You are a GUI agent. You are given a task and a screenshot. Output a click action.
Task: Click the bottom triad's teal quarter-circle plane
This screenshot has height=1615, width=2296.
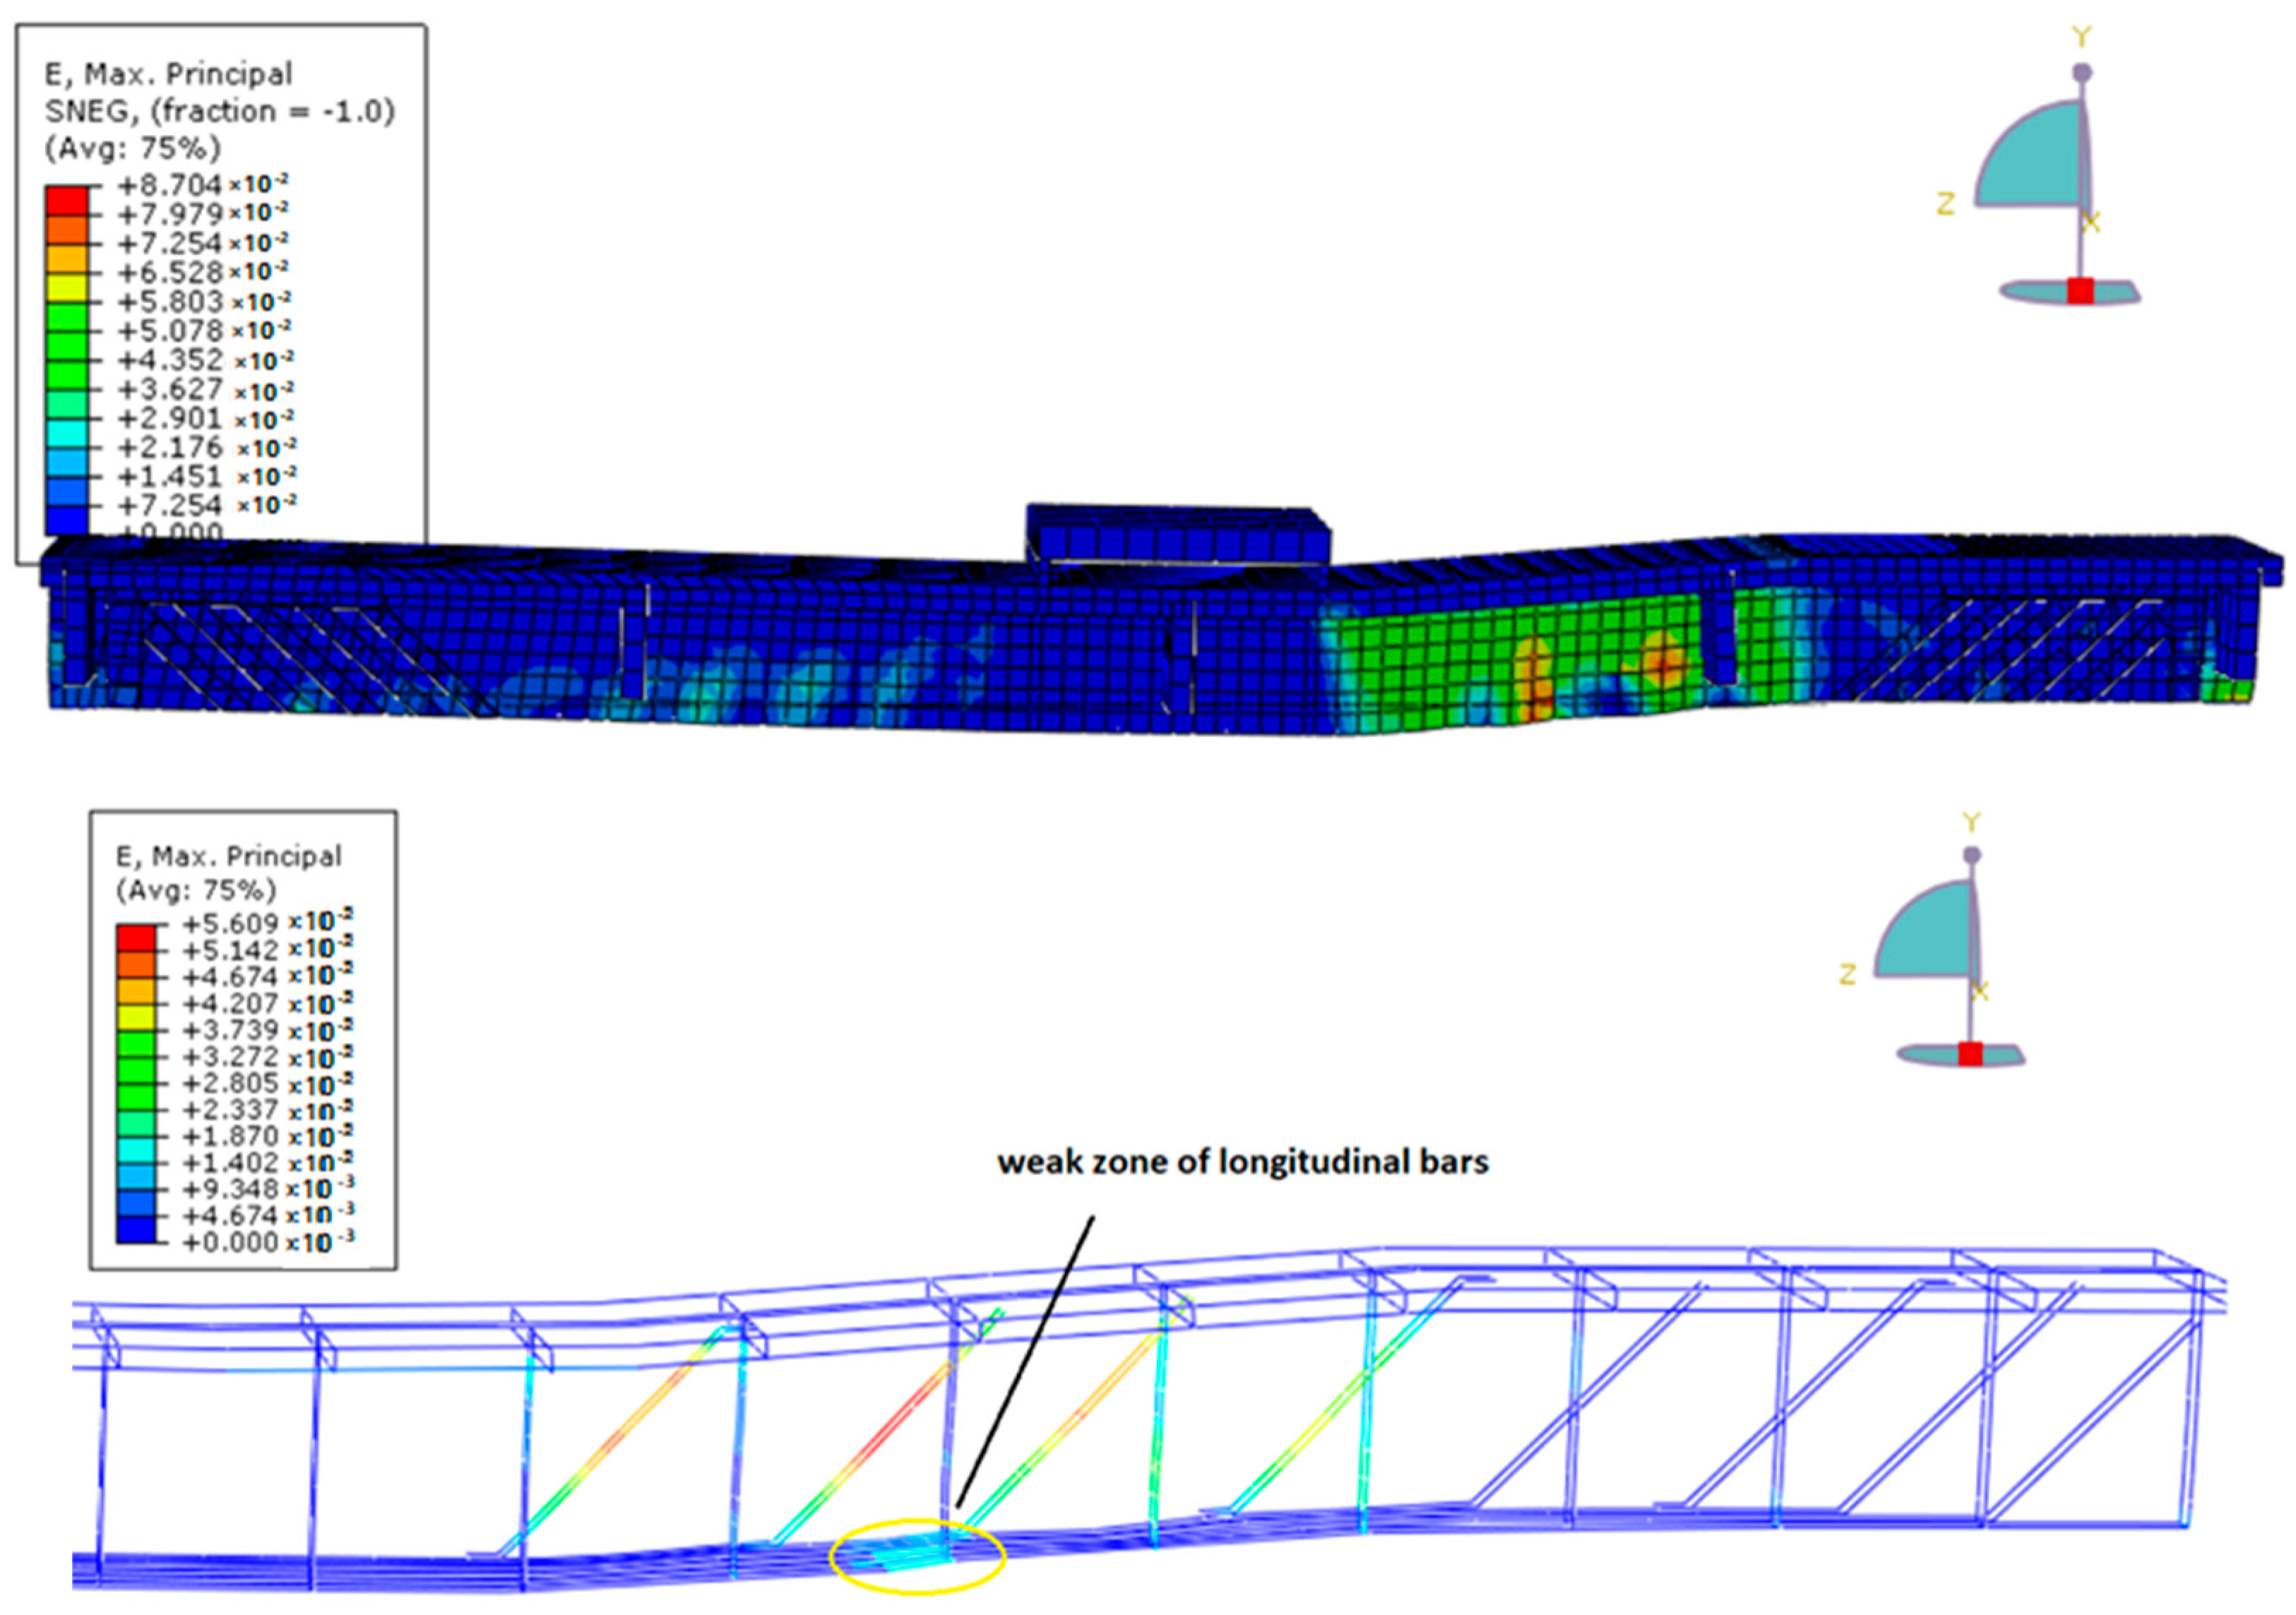[1931, 935]
